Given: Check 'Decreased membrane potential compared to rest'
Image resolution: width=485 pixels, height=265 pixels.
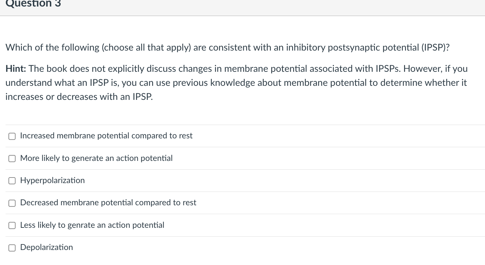Looking at the screenshot, I should (12, 203).
